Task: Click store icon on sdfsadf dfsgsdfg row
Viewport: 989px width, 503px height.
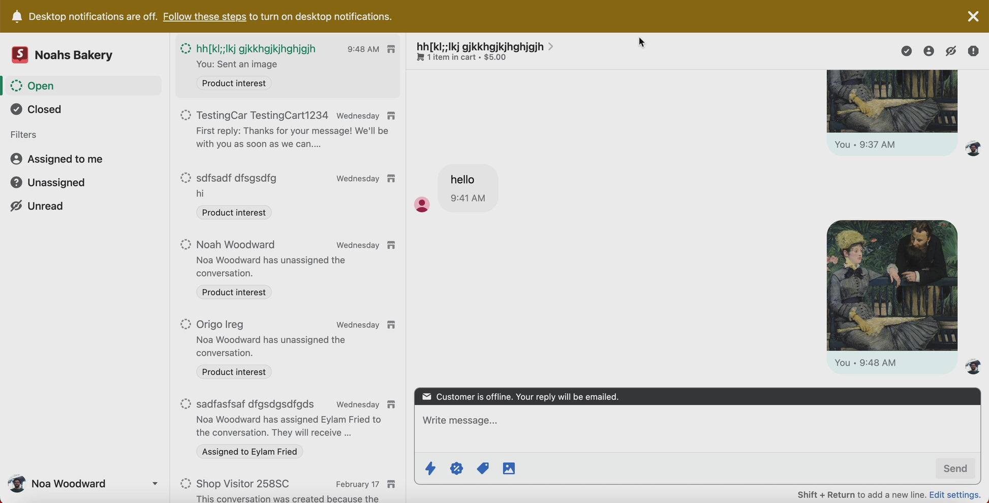Action: coord(391,178)
